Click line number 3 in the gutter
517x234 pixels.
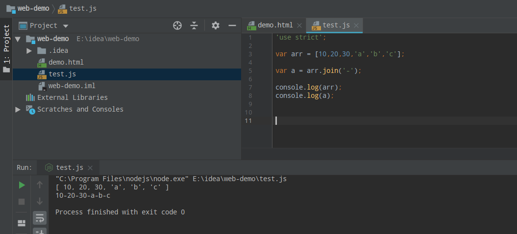(x=250, y=54)
